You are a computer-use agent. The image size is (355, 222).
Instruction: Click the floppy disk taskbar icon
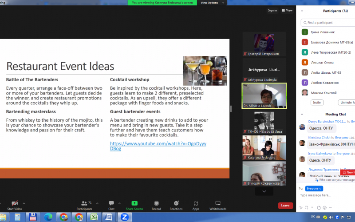[x=32, y=217]
